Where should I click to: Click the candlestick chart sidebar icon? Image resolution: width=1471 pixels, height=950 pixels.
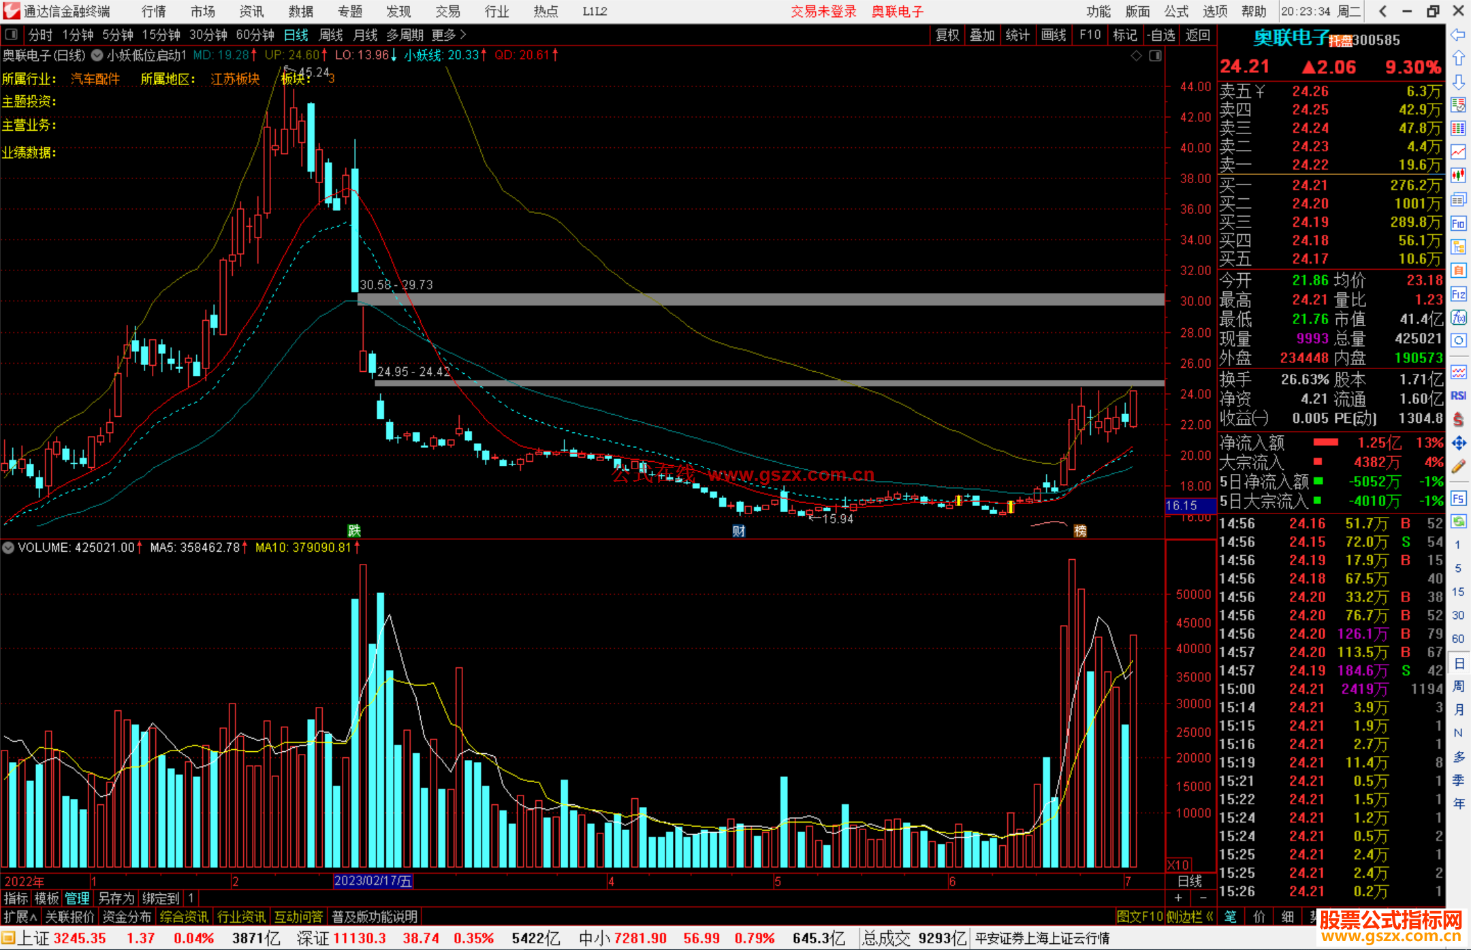[1458, 176]
